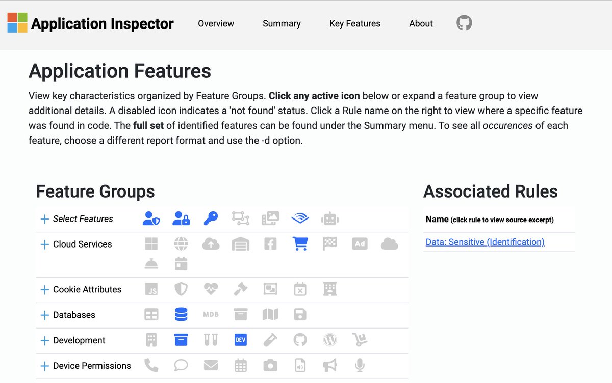The height and width of the screenshot is (383, 612).
Task: Click the gavel icon in Cookie Attributes
Action: click(240, 289)
